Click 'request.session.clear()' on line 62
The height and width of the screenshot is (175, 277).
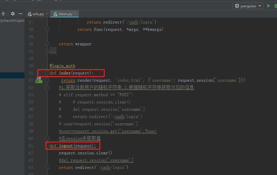point(85,153)
